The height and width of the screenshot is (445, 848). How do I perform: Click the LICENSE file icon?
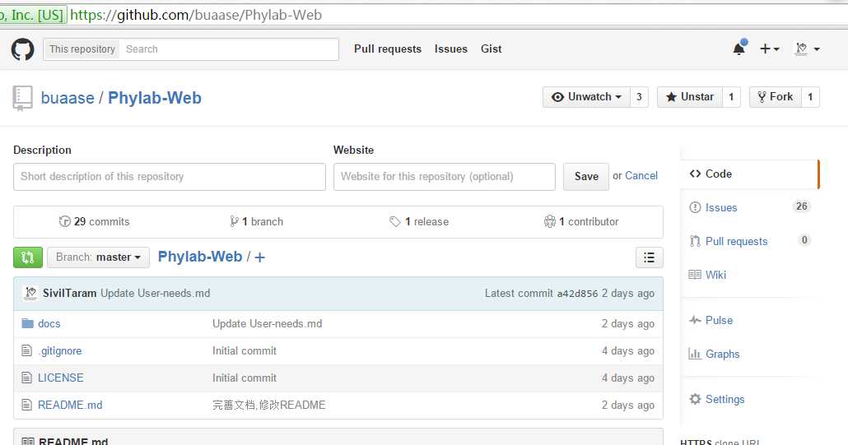26,378
